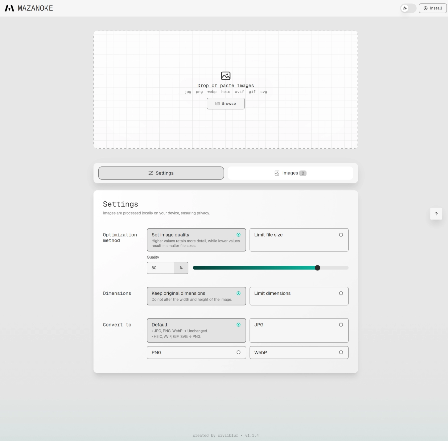Viewport: 448px width, 441px height.
Task: Click the 'Drop or paste images' text
Action: tap(226, 86)
